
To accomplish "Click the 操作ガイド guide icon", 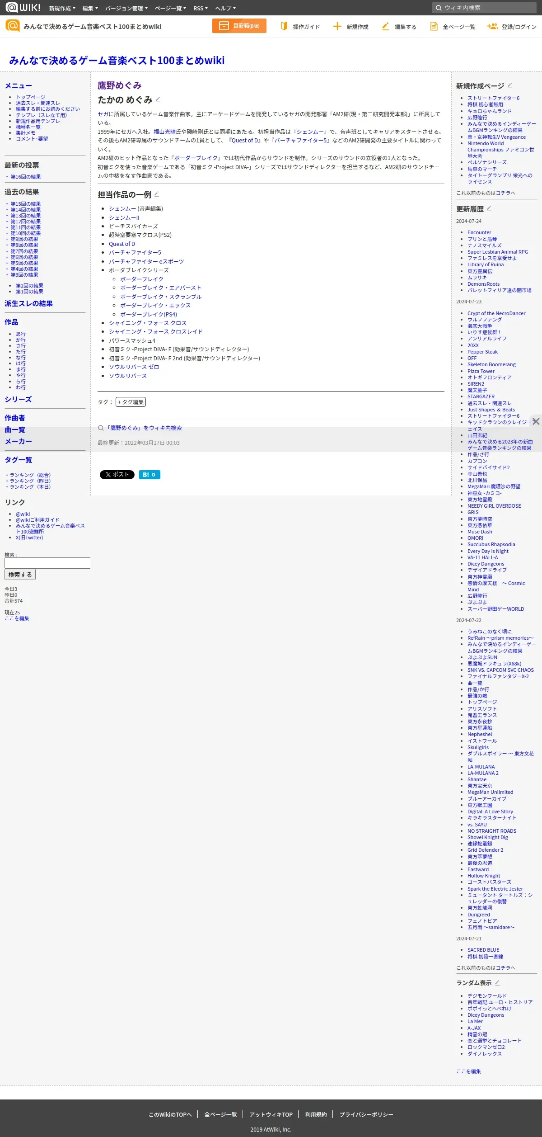I will click(284, 26).
